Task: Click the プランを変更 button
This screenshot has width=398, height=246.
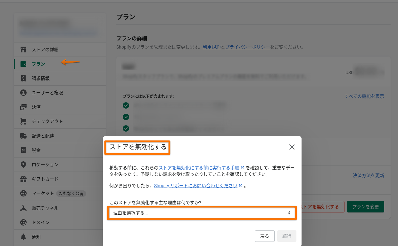Action: point(366,207)
